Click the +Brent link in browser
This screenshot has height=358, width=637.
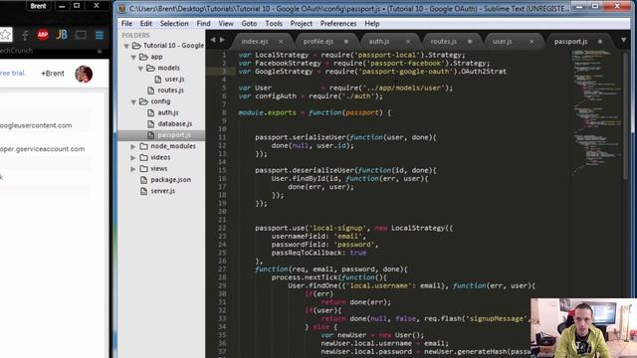pos(53,74)
